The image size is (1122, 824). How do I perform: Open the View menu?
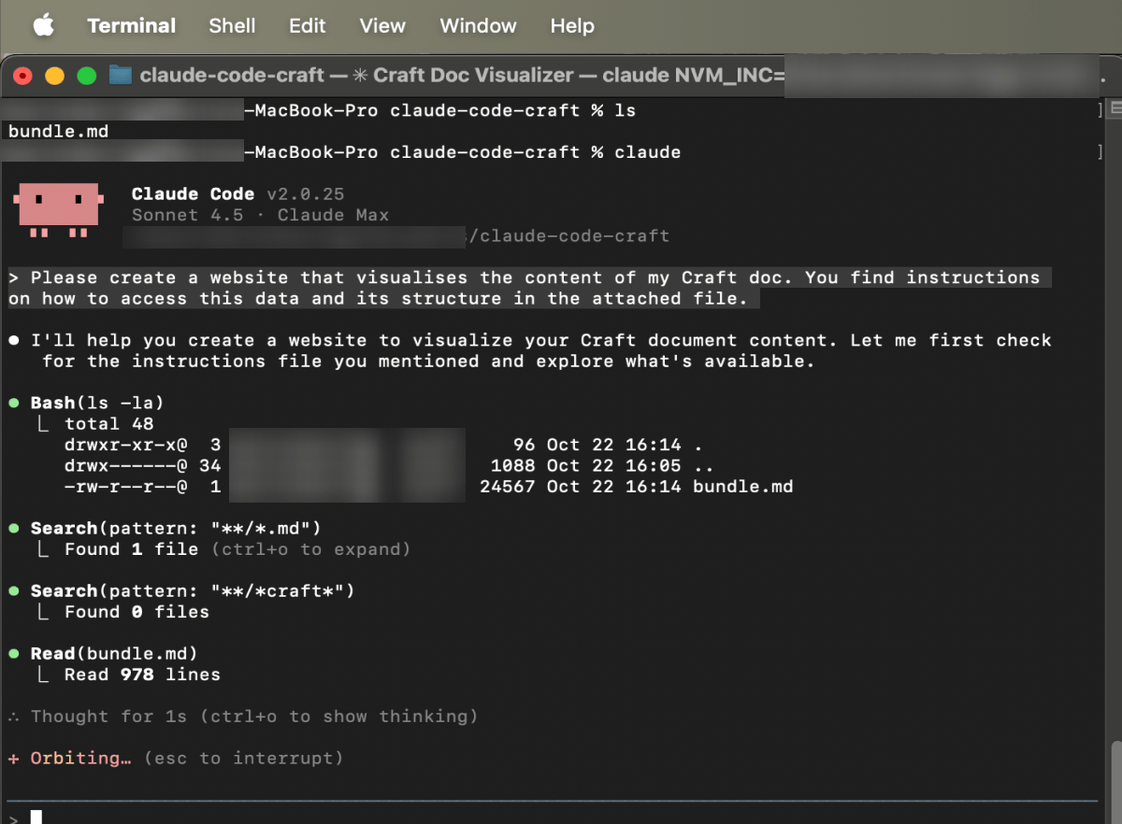click(x=382, y=26)
